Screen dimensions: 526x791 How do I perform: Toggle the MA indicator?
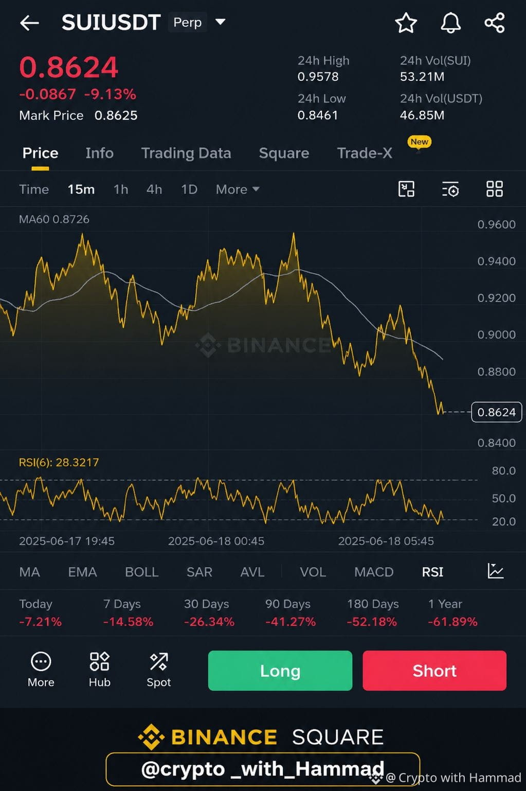click(29, 572)
